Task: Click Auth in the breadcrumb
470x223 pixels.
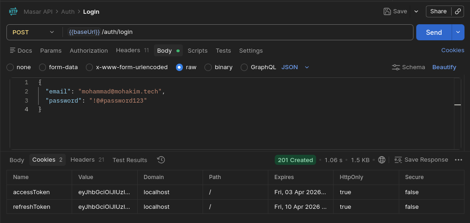Action: pyautogui.click(x=68, y=11)
